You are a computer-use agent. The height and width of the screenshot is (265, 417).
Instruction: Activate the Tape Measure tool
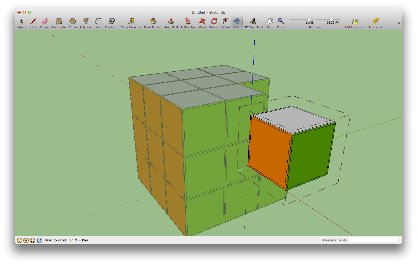(131, 21)
